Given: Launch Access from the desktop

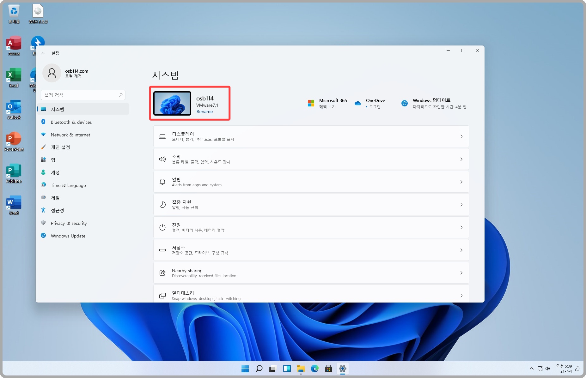Looking at the screenshot, I should coord(14,46).
